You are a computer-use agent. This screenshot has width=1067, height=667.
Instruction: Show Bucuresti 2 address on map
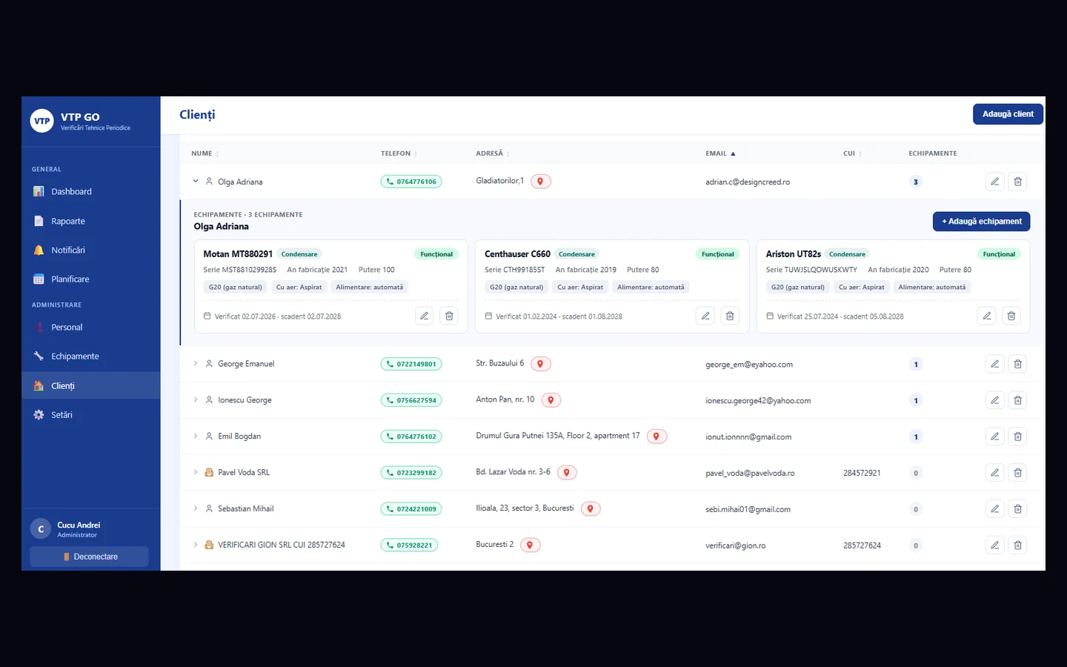coord(530,545)
